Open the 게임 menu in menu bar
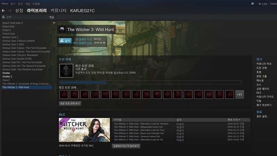277x156 pixels. click(x=28, y=4)
